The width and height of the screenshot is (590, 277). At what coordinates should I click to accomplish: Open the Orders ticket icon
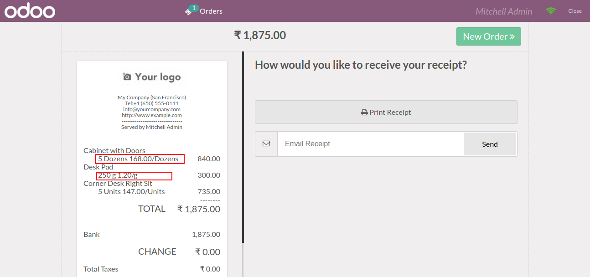(189, 12)
